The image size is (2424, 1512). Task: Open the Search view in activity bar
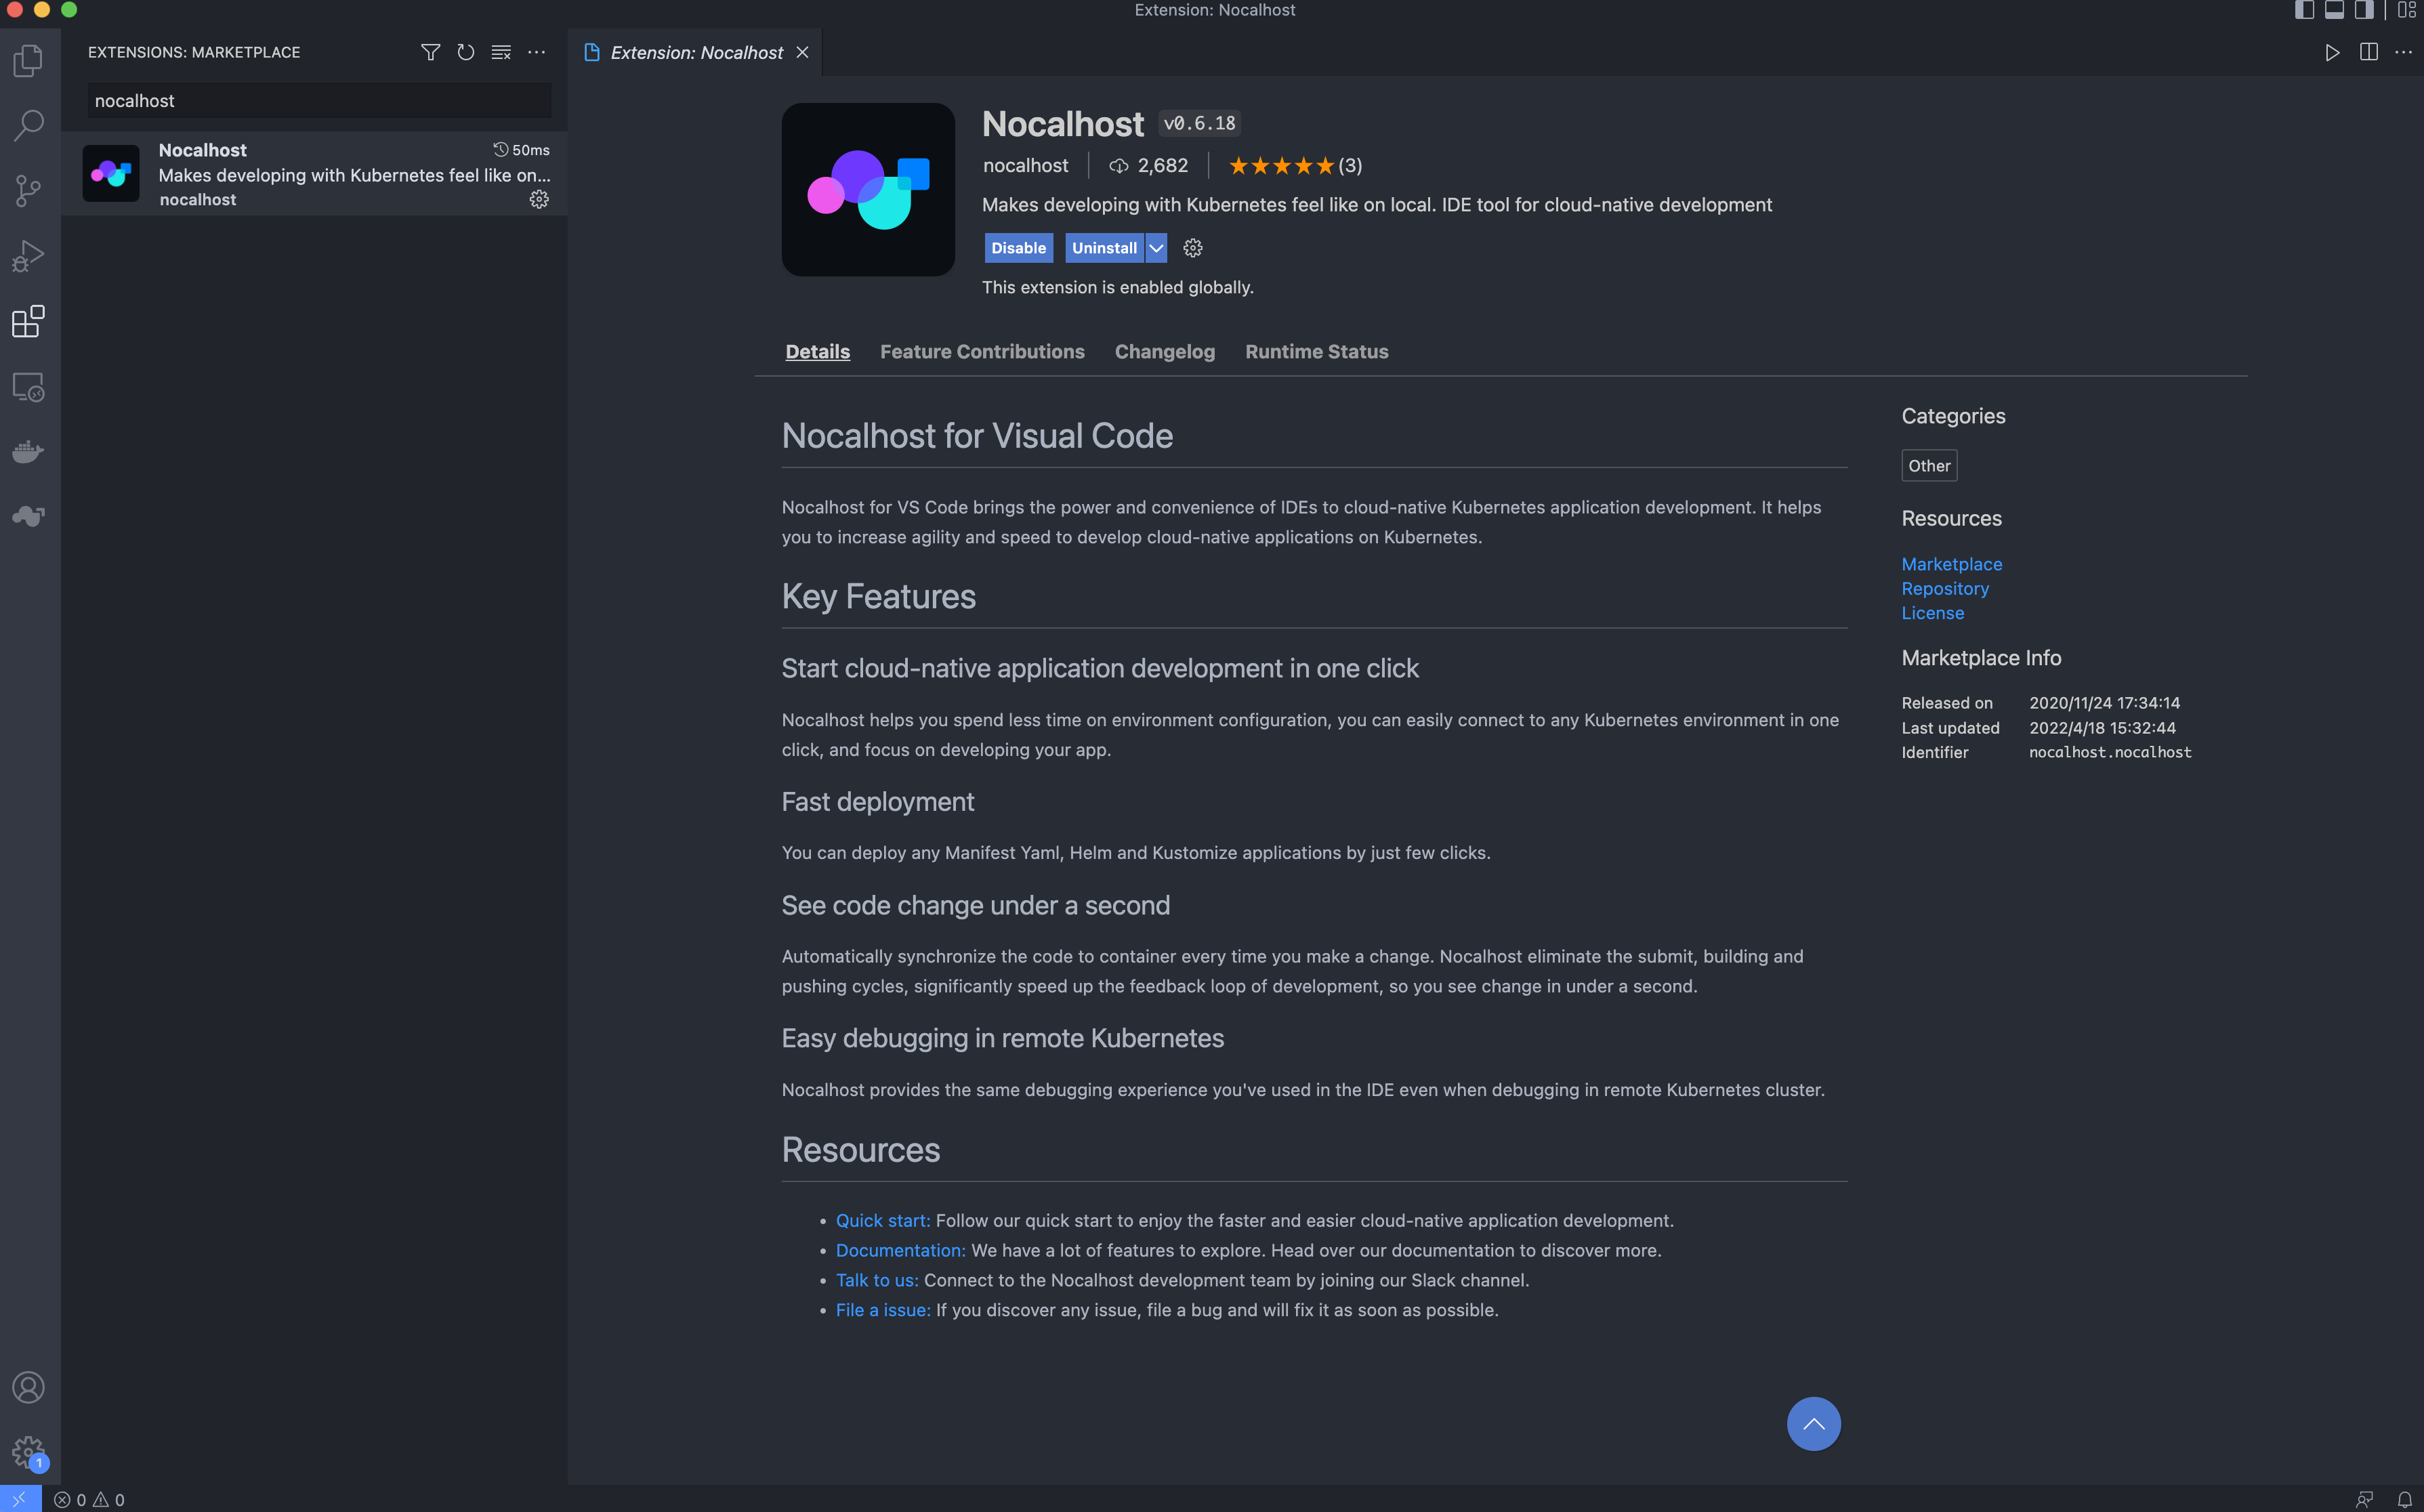tap(28, 126)
